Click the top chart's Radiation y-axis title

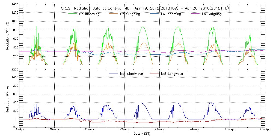pos(8,35)
